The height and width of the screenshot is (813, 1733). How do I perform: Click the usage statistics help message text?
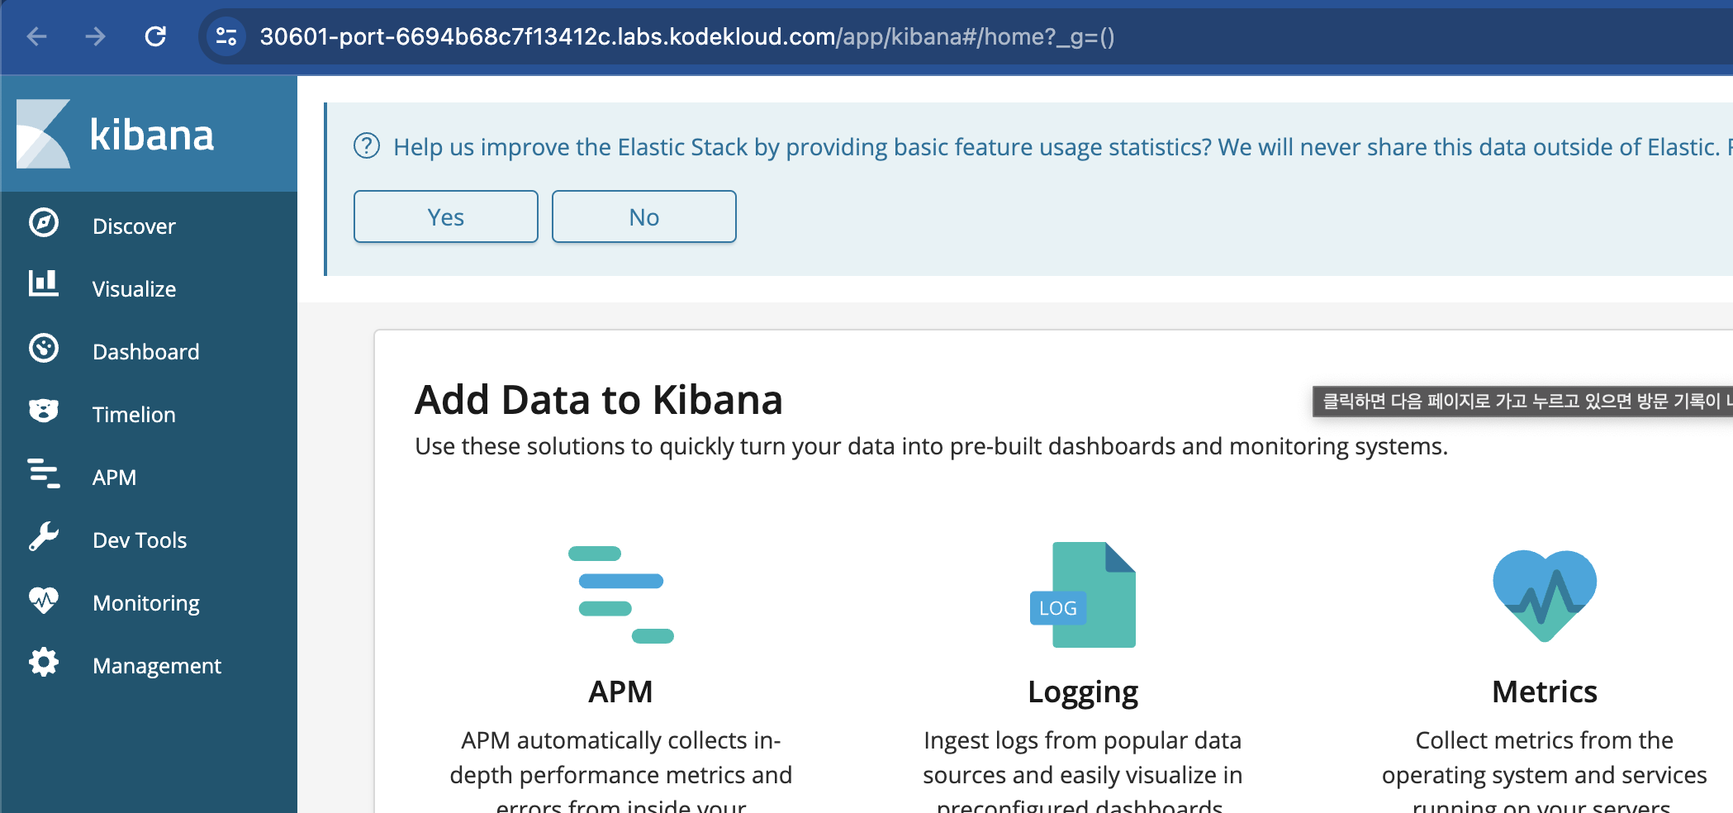(1062, 147)
